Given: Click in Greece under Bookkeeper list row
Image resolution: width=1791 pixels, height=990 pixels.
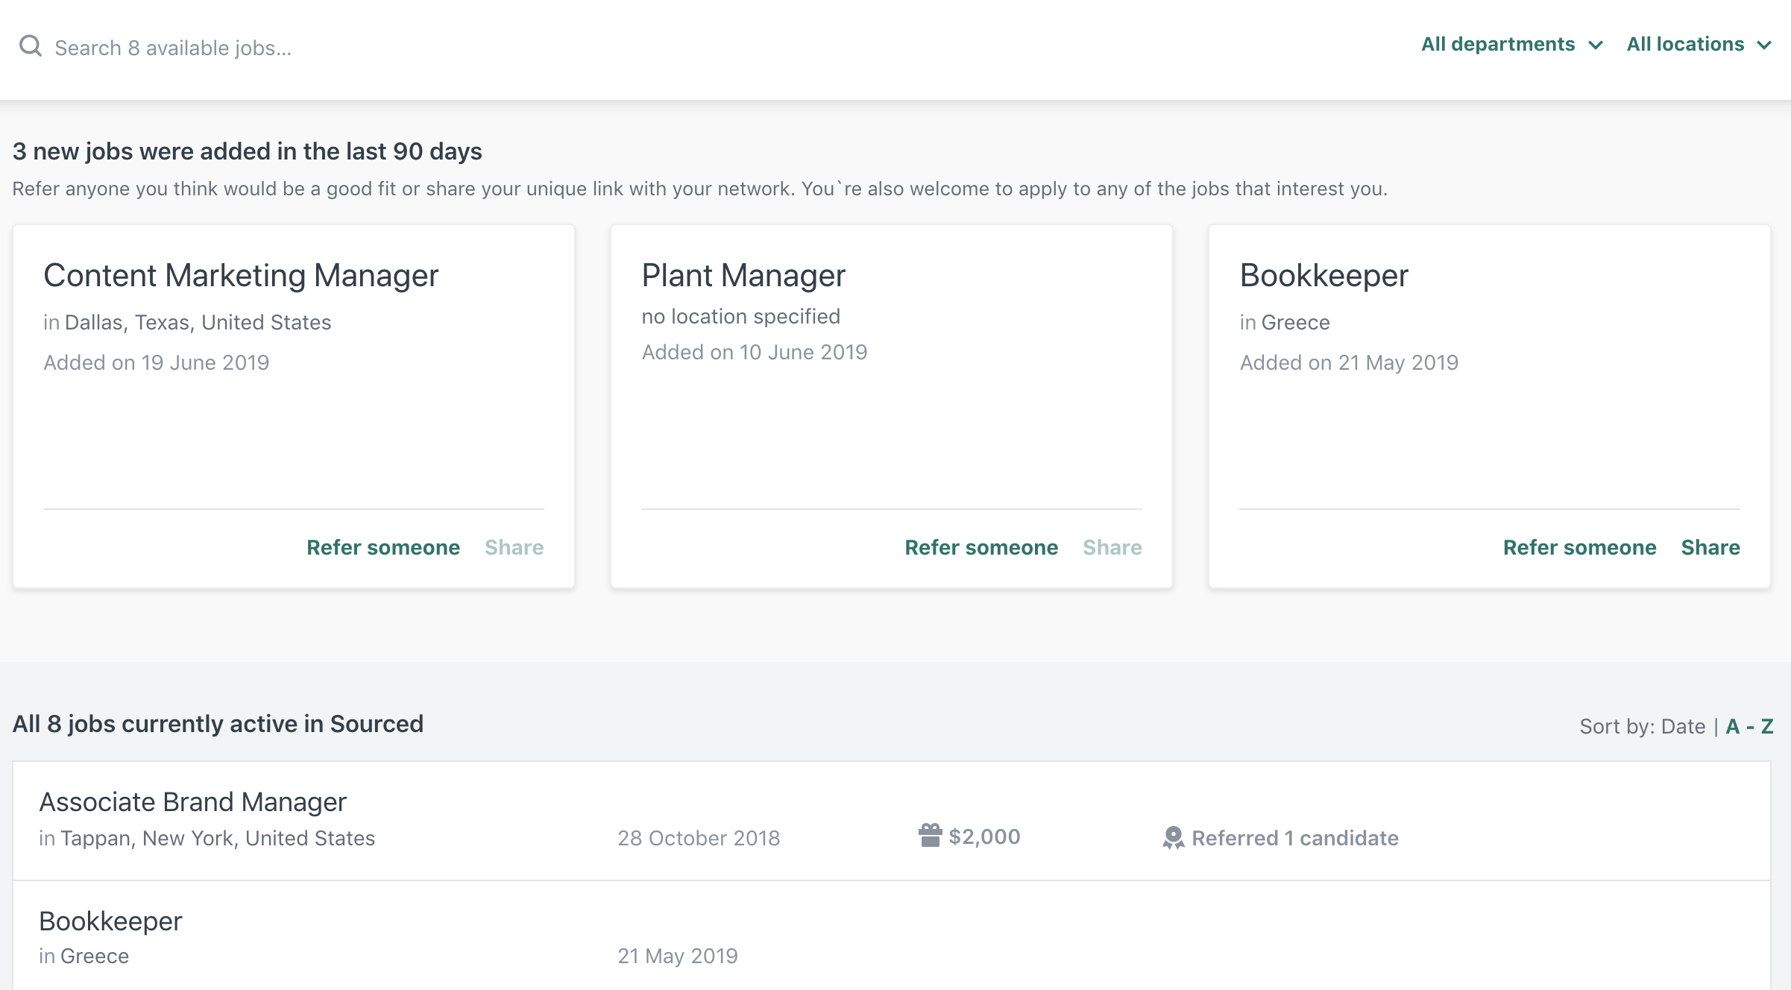Looking at the screenshot, I should click(x=84, y=956).
